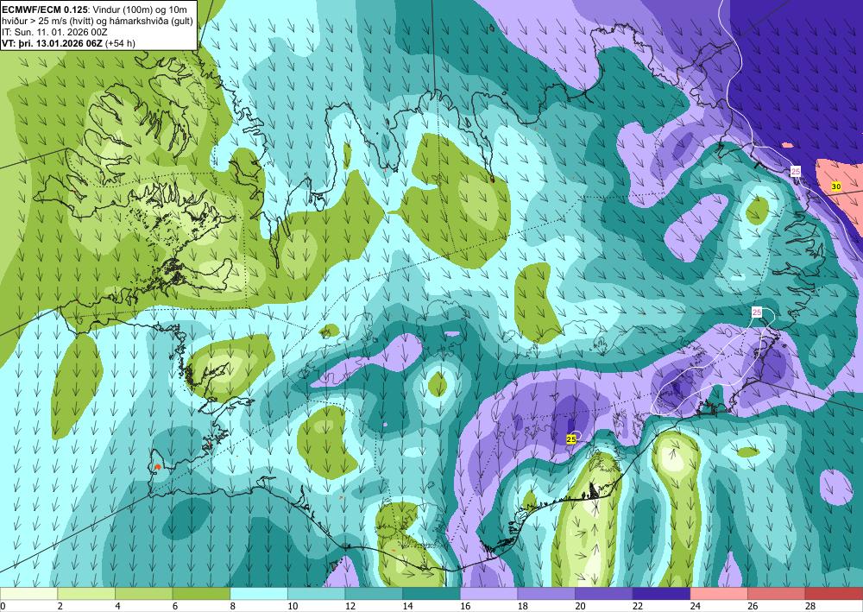The width and height of the screenshot is (863, 612).
Task: Pick the dark indigo 22–24 legend swatch
Action: (x=662, y=594)
